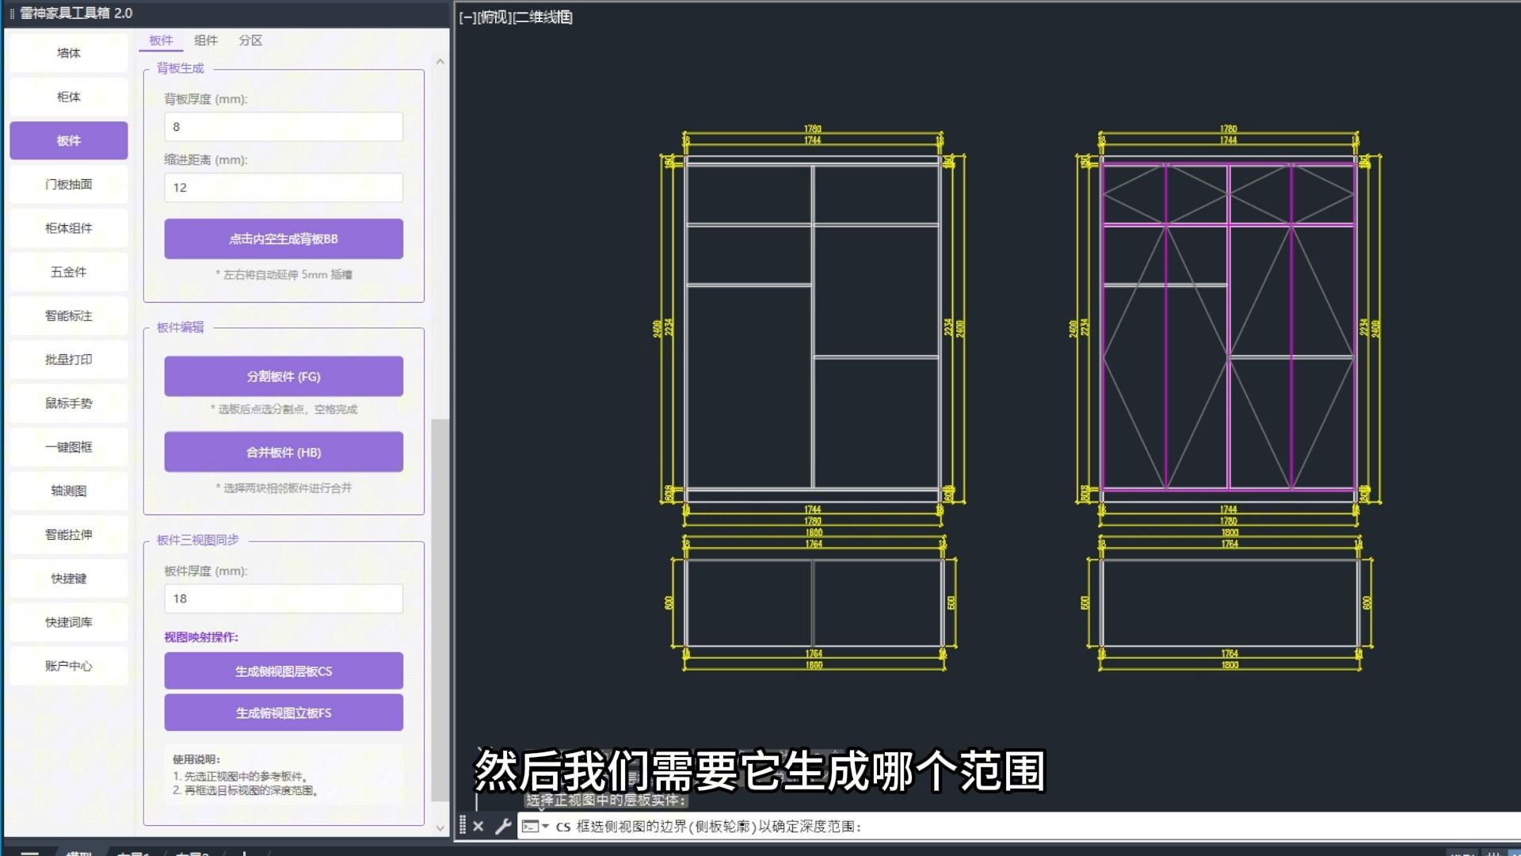
Task: Click the 板件厚度 input field showing 18
Action: click(284, 598)
